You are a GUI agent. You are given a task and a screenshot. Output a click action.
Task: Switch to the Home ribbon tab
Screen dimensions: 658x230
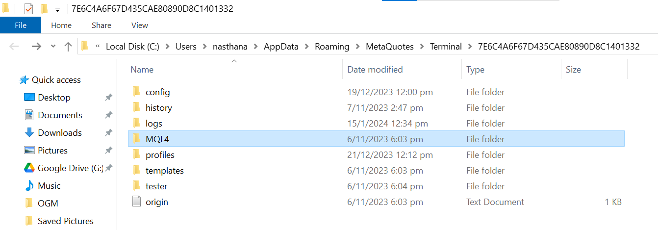coord(61,25)
